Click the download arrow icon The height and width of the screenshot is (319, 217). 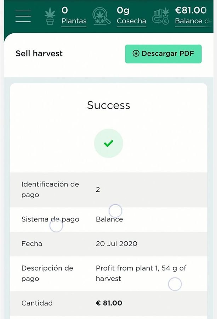tap(136, 54)
